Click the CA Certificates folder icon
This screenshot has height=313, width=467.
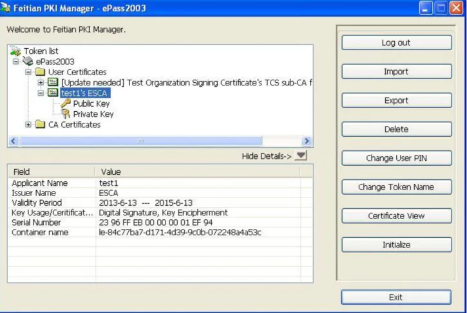tap(40, 124)
